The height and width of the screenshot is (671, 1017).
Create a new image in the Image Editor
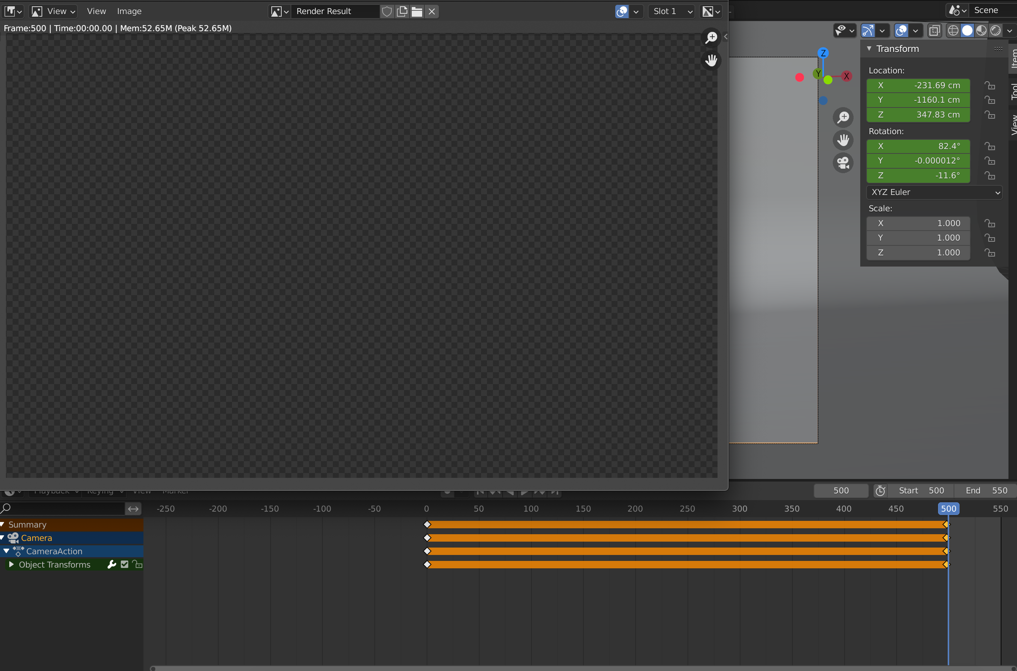[x=402, y=11]
